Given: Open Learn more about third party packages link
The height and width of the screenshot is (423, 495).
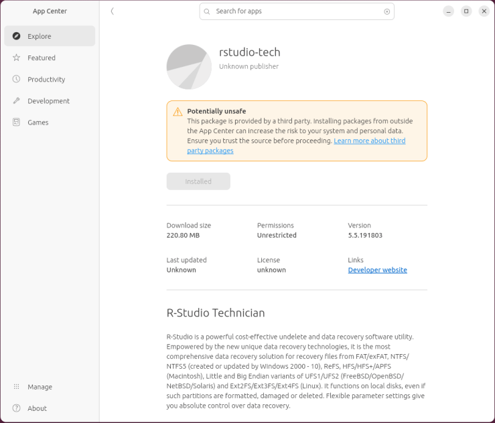Looking at the screenshot, I should (x=369, y=141).
